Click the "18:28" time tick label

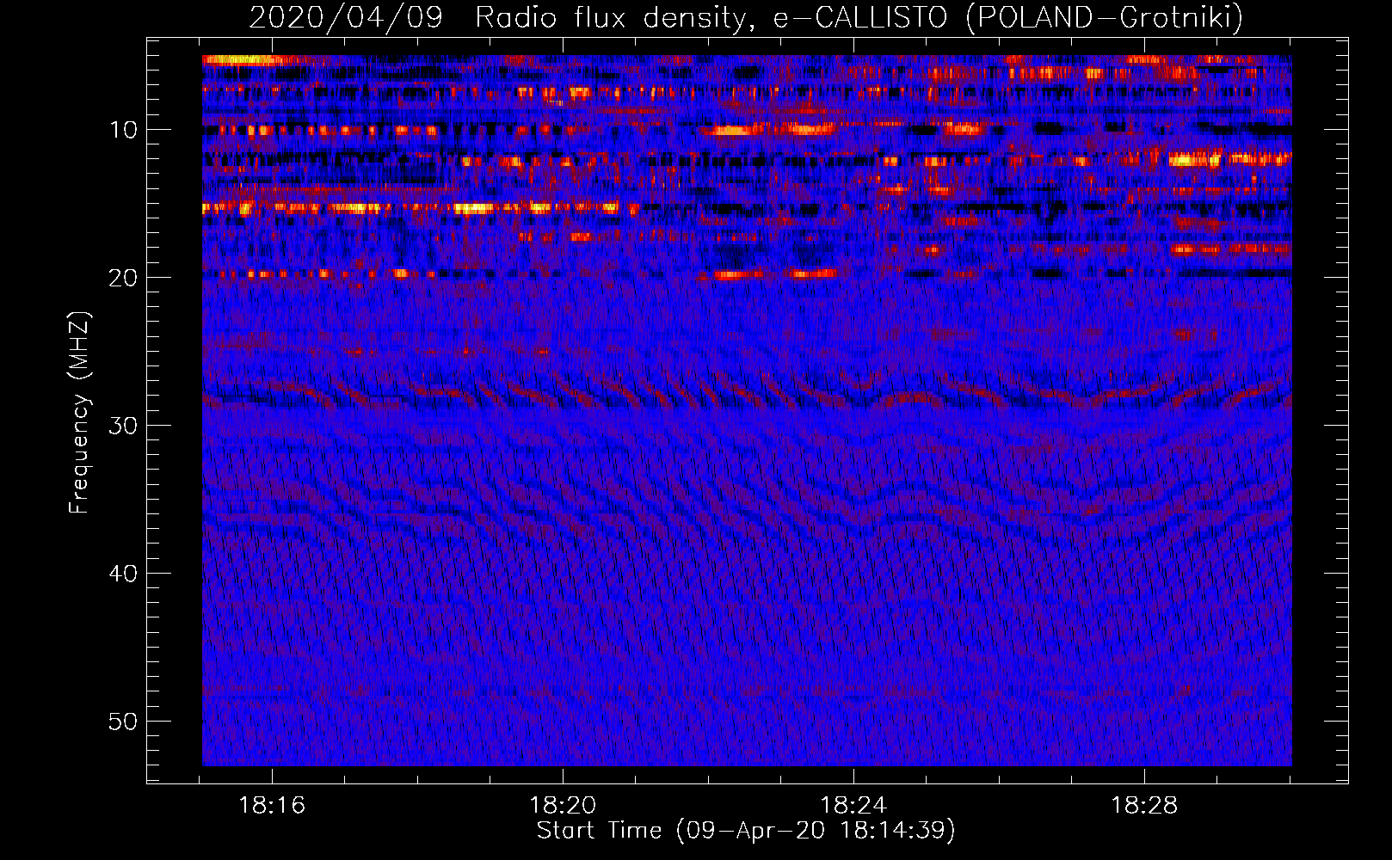click(x=1144, y=806)
